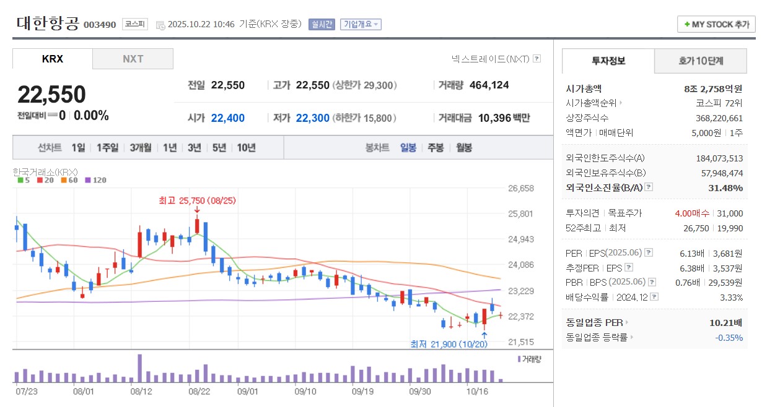Viewport: 762px width, 407px height.
Task: Open the 동일업종 PER detail arrow
Action: pos(627,322)
